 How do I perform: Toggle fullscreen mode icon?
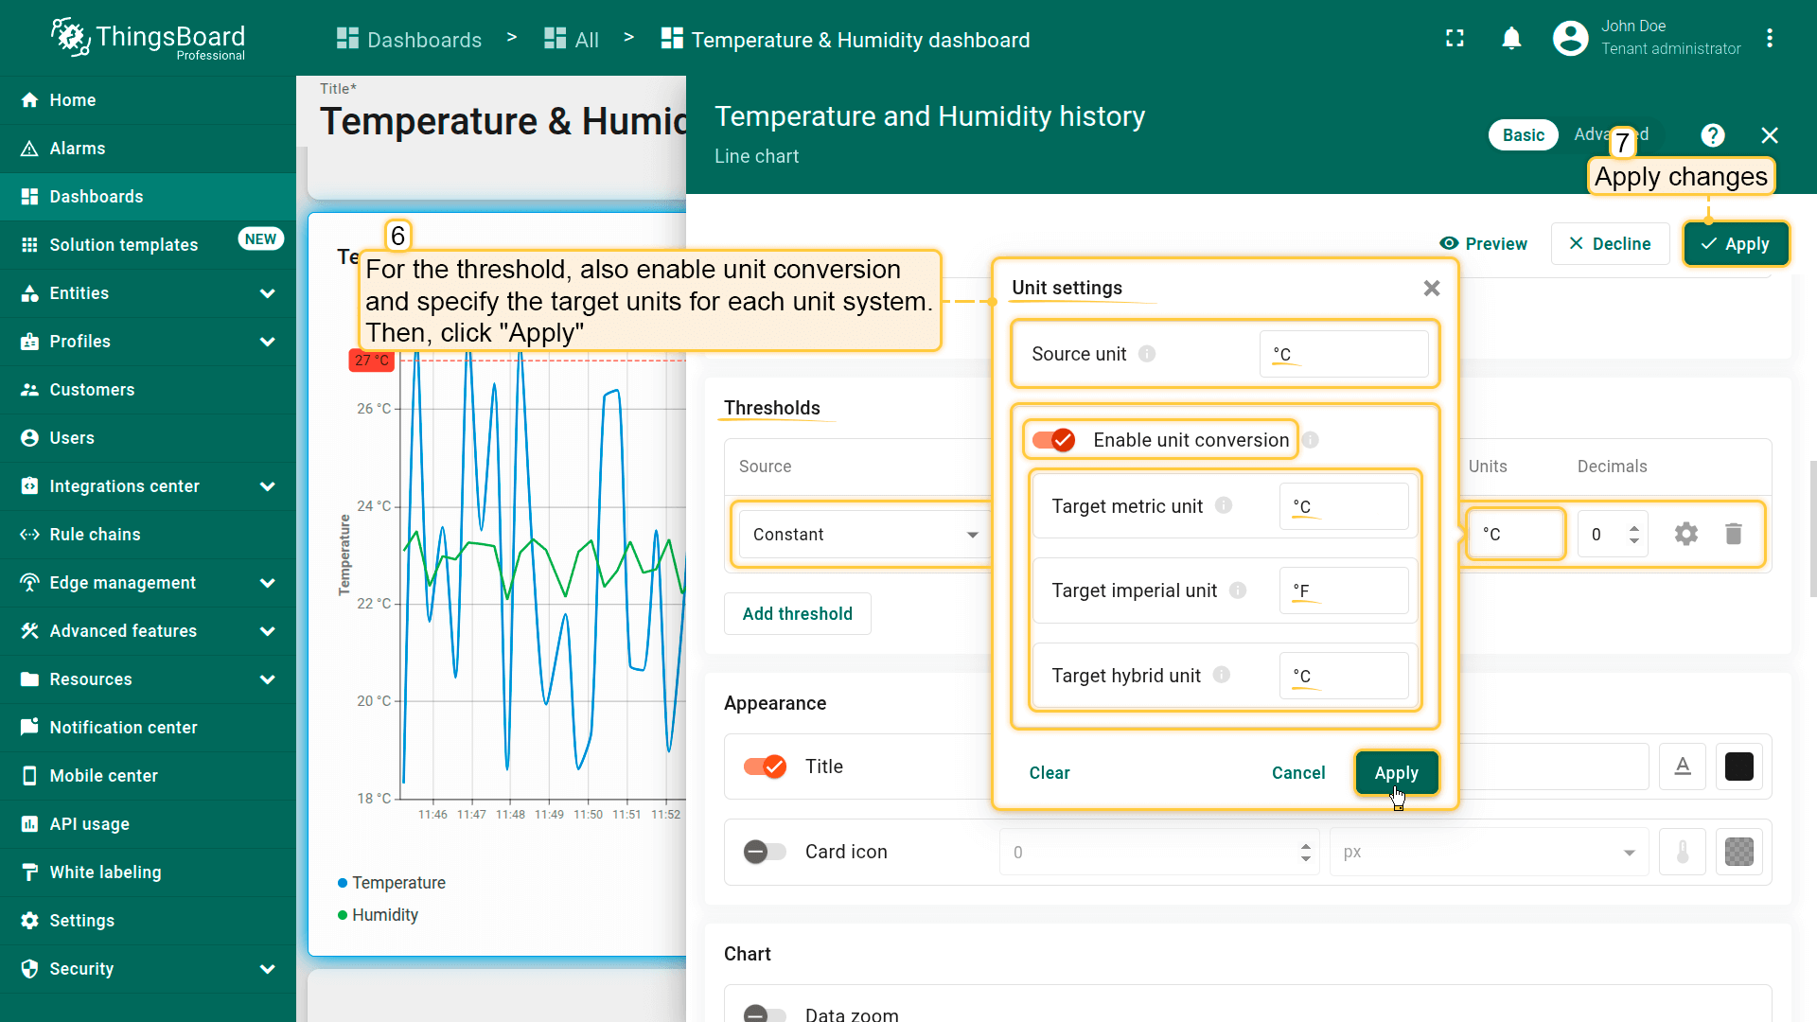[x=1455, y=39]
